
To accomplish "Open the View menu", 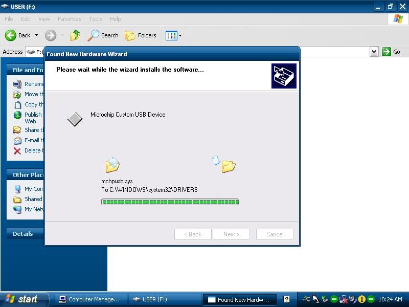I will [x=44, y=19].
